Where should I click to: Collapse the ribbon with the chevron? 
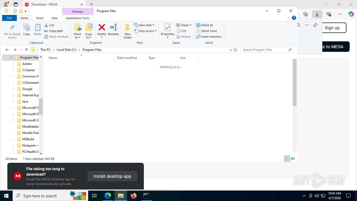[288, 18]
